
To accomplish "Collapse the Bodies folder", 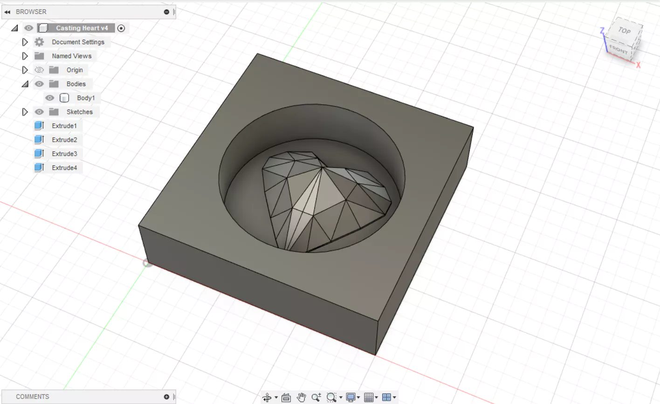I will pyautogui.click(x=25, y=84).
